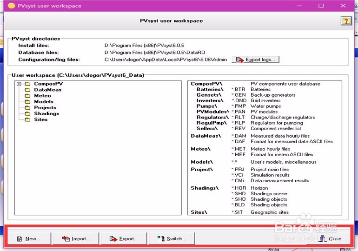Click the 'Inverters\' entry in description list

[x=210, y=100]
